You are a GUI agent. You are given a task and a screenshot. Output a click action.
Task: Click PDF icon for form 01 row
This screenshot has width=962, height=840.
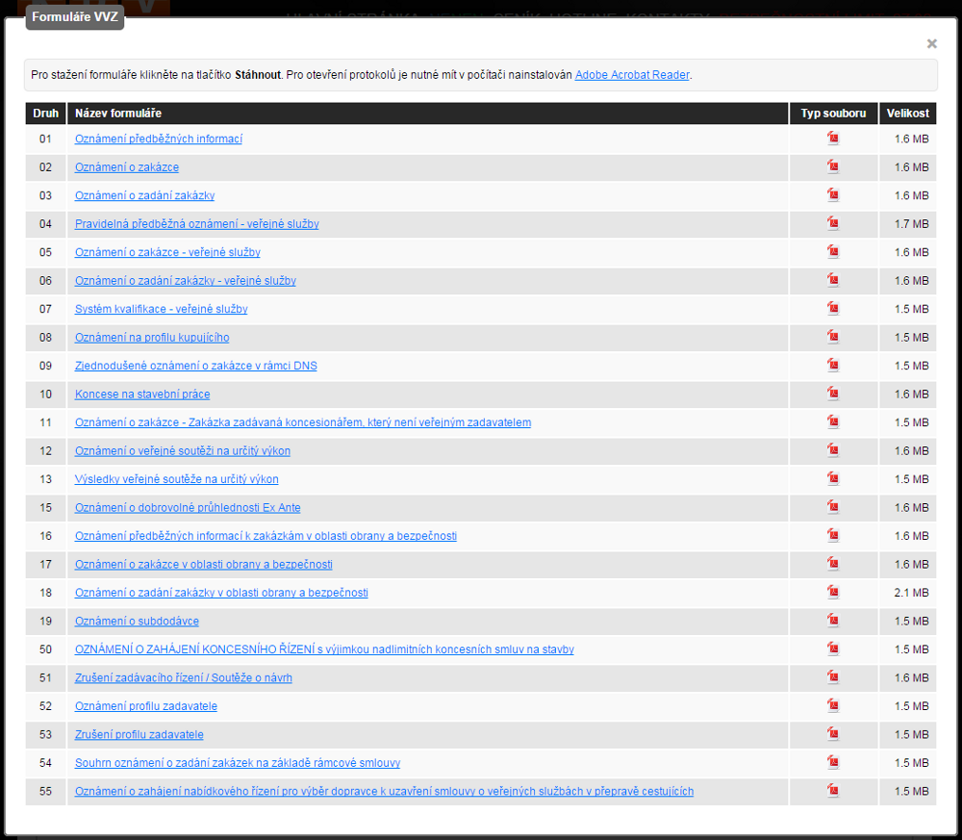click(x=833, y=139)
